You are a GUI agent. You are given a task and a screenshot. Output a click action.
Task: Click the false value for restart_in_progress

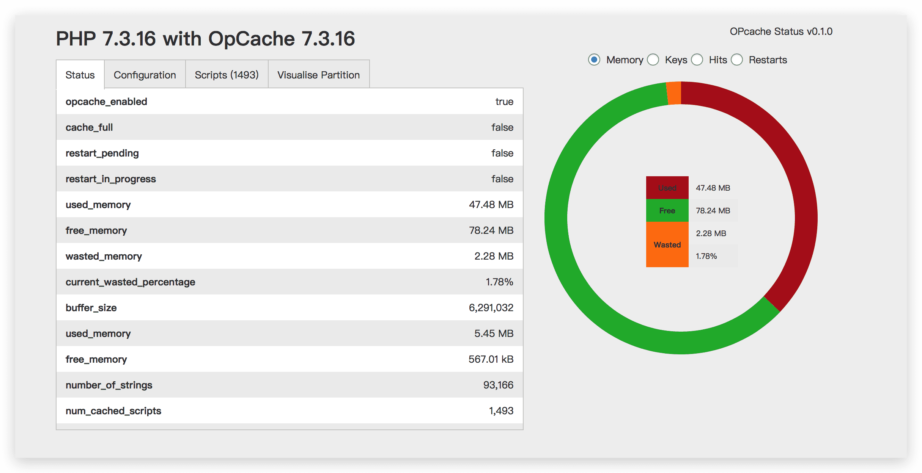tap(502, 179)
